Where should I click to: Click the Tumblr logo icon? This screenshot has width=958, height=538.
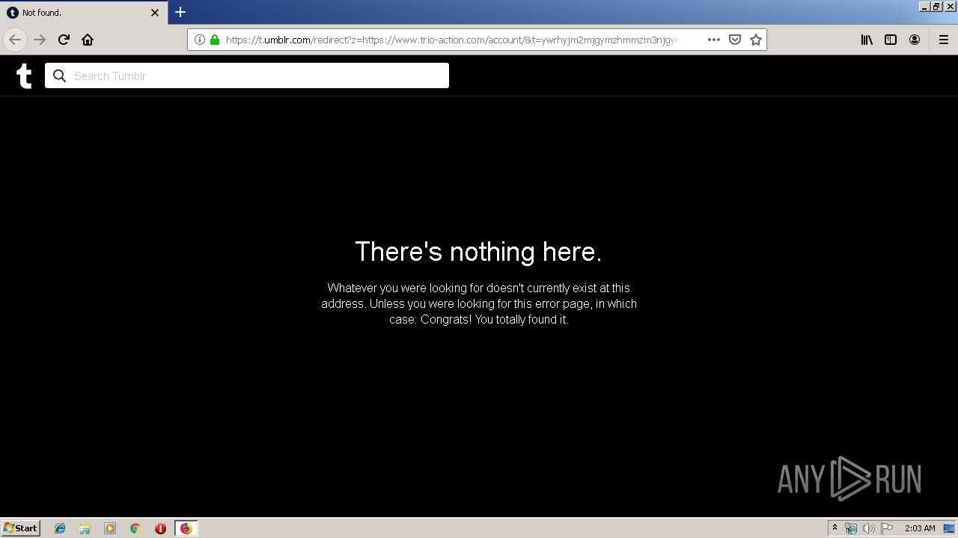coord(24,76)
